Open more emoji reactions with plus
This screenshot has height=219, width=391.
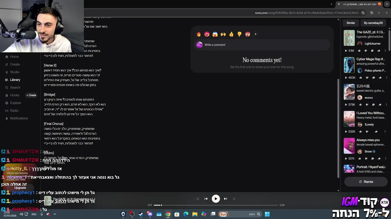pos(255,34)
